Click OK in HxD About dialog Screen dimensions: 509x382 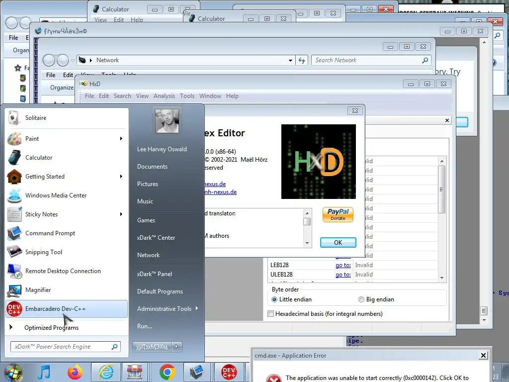[x=338, y=243]
